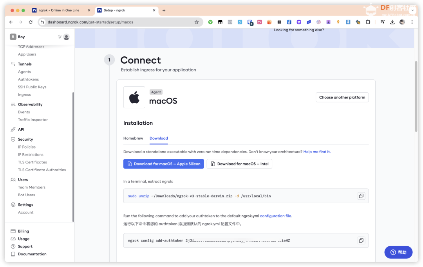Open the 'configuration file' link

(x=275, y=216)
